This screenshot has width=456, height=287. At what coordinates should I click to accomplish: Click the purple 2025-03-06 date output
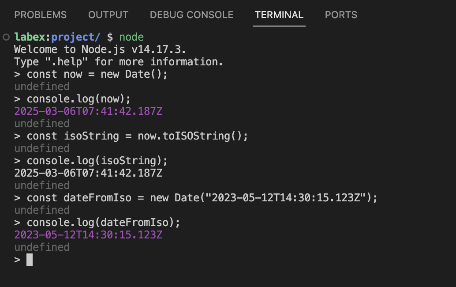88,111
